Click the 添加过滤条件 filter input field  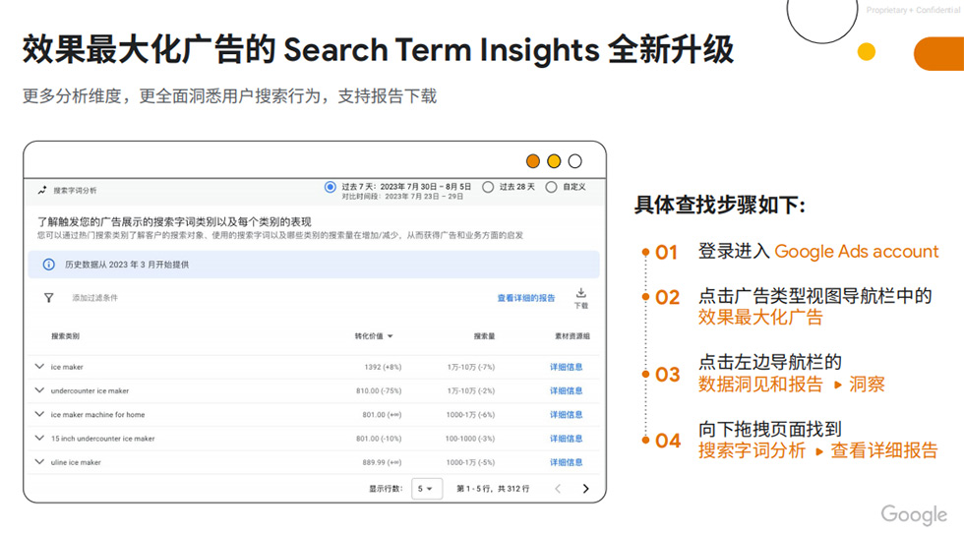(x=95, y=298)
